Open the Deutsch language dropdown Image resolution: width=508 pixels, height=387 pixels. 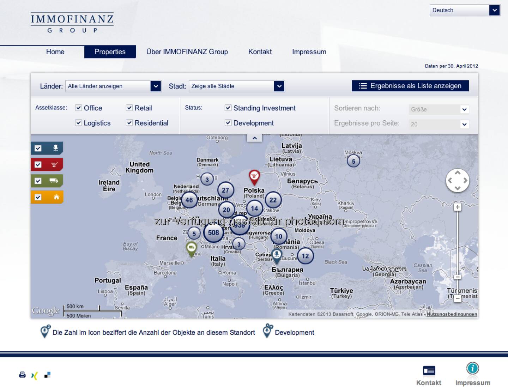[465, 10]
